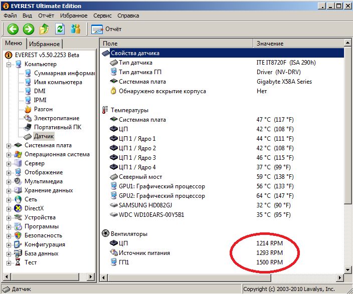Viewport: 353px width, 294px height.
Task: Select Суммарная информация tree item
Action: (x=64, y=73)
